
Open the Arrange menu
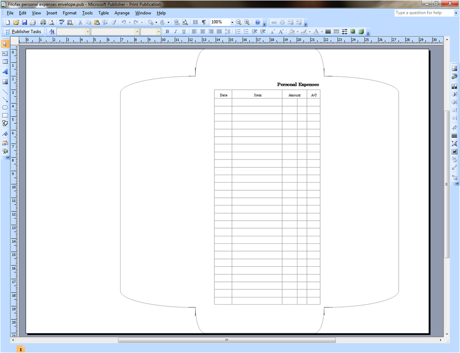point(122,13)
